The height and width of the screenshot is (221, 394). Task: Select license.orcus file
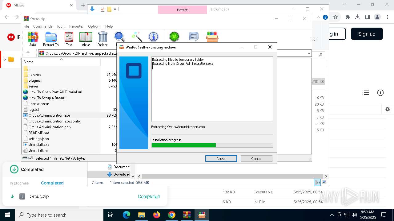39,104
